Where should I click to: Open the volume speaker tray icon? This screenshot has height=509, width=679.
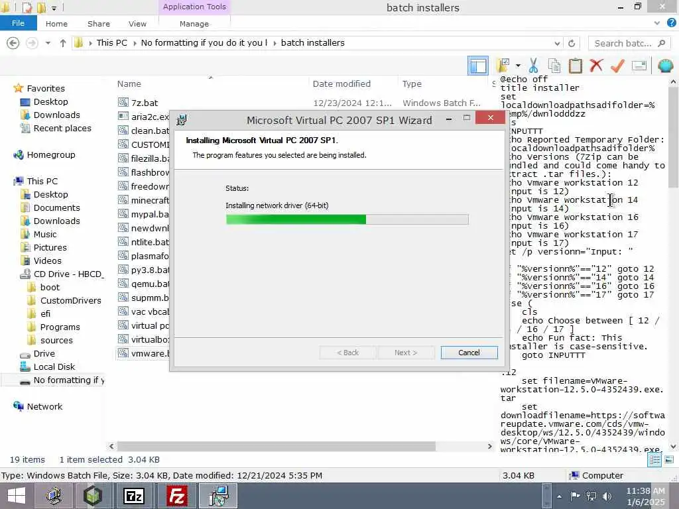(607, 496)
